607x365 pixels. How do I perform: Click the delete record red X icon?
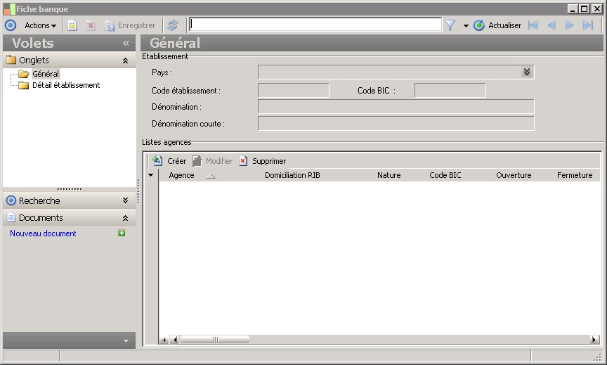coord(91,25)
